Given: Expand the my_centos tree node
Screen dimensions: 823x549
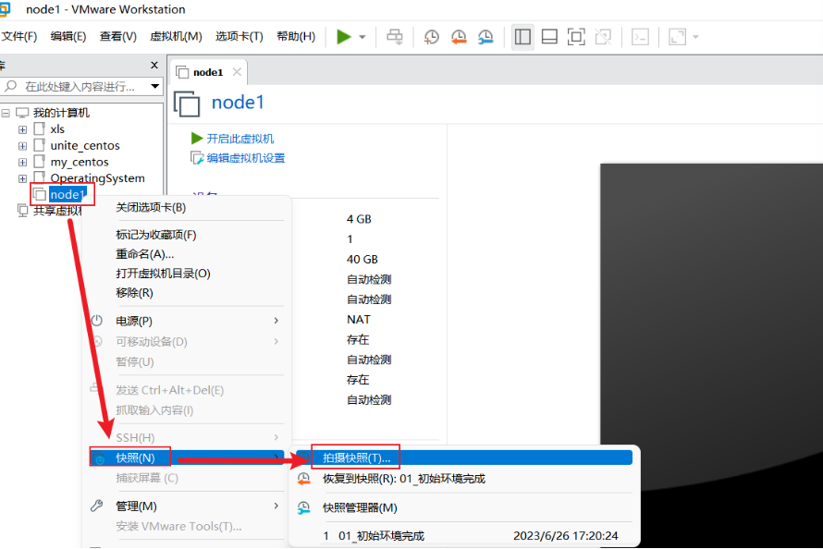Looking at the screenshot, I should [22, 162].
